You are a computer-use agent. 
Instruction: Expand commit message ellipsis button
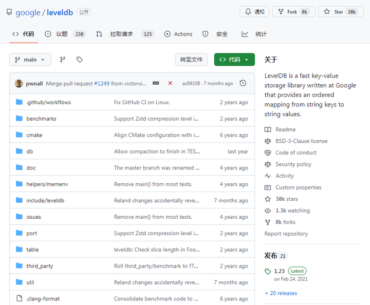(x=156, y=83)
